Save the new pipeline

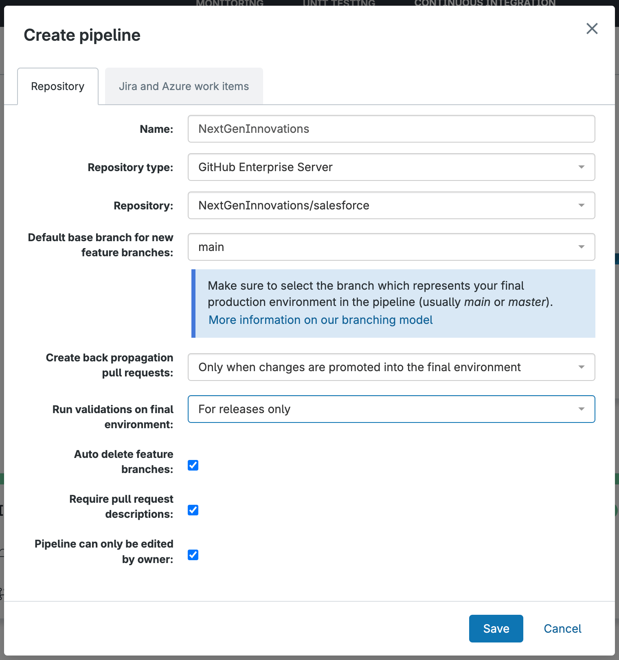[x=496, y=629]
